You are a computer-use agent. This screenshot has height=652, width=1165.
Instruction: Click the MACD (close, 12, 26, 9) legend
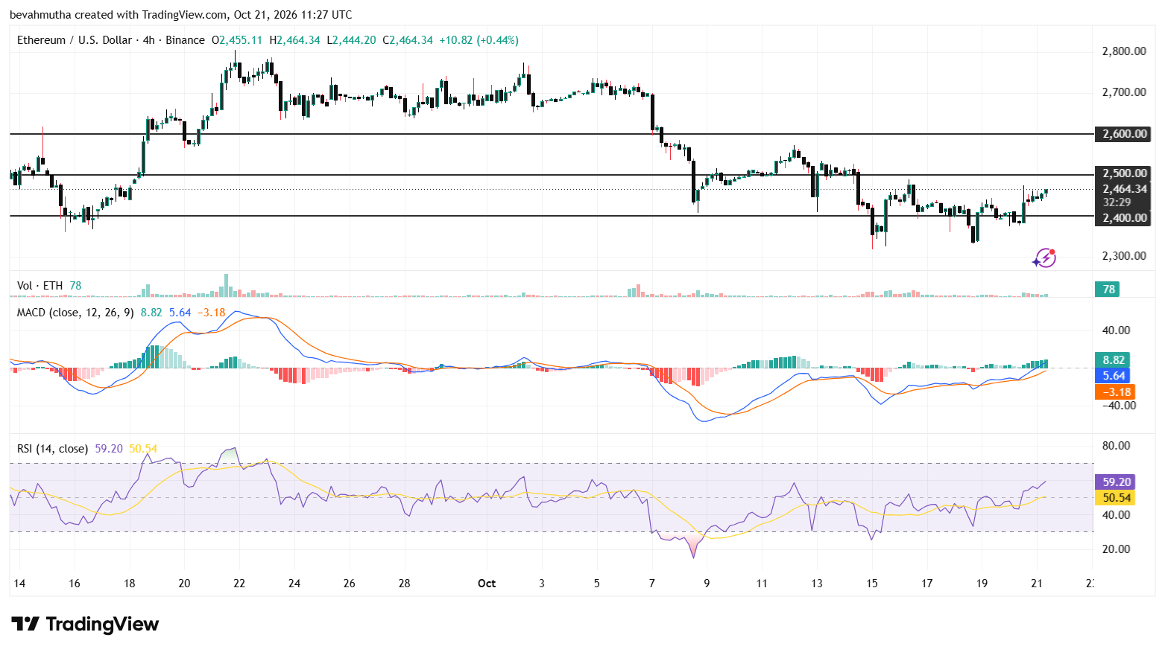[75, 313]
